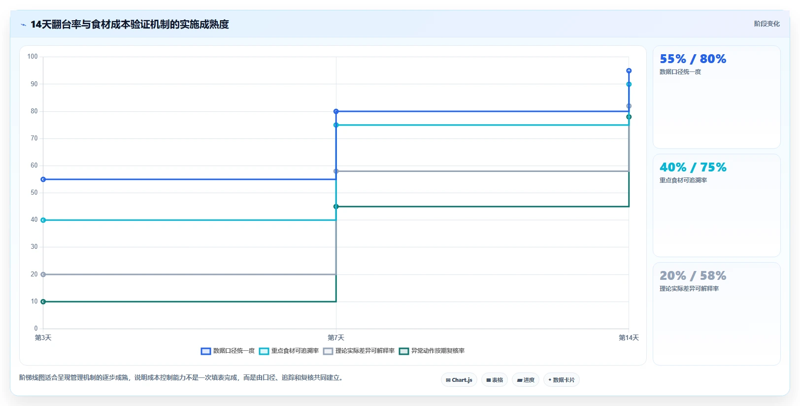Toggle the 异常动作按期复核率 legend series

432,351
